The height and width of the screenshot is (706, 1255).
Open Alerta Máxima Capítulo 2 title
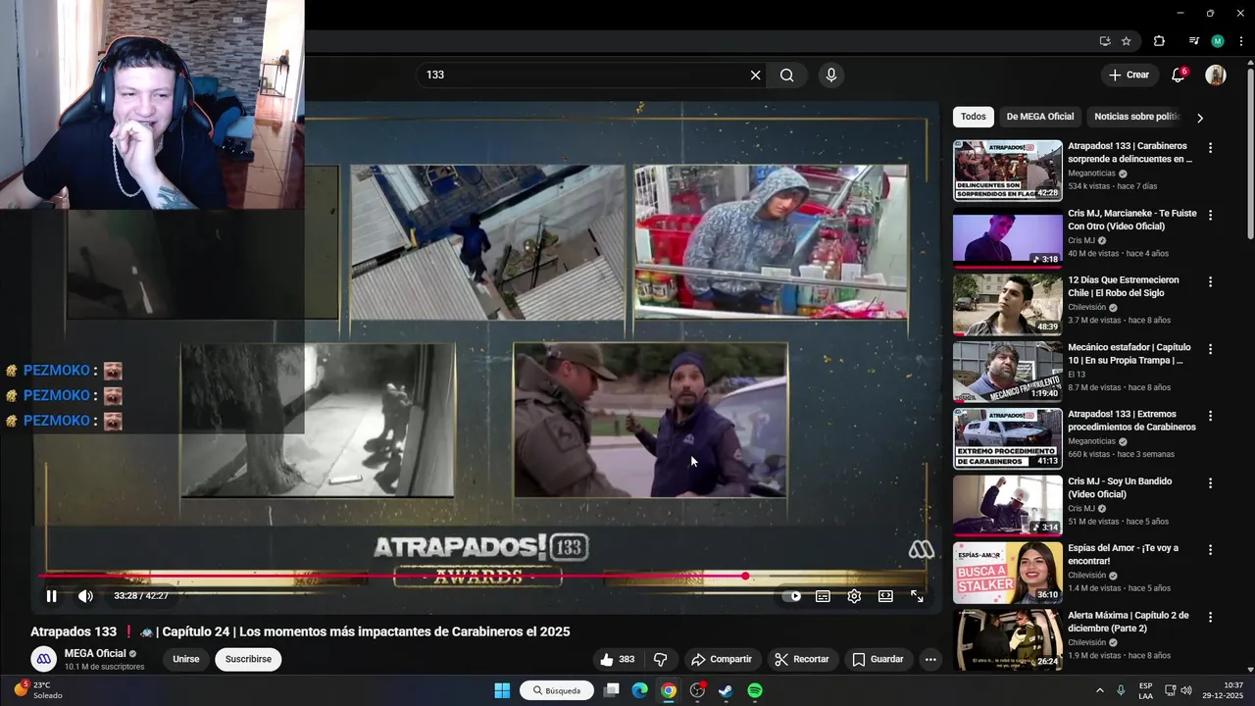[x=1129, y=622]
